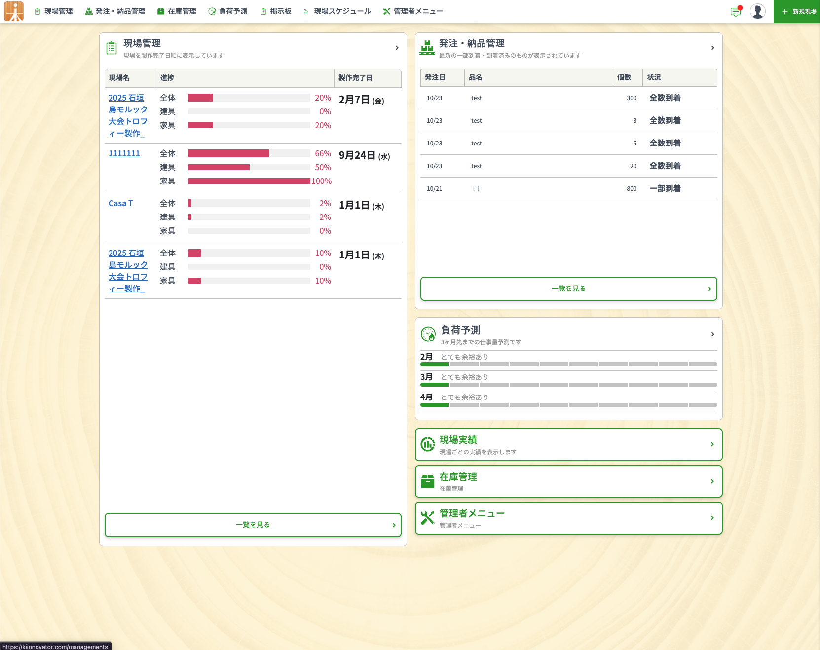Open the user profile avatar
This screenshot has height=650, width=820.
coord(757,11)
